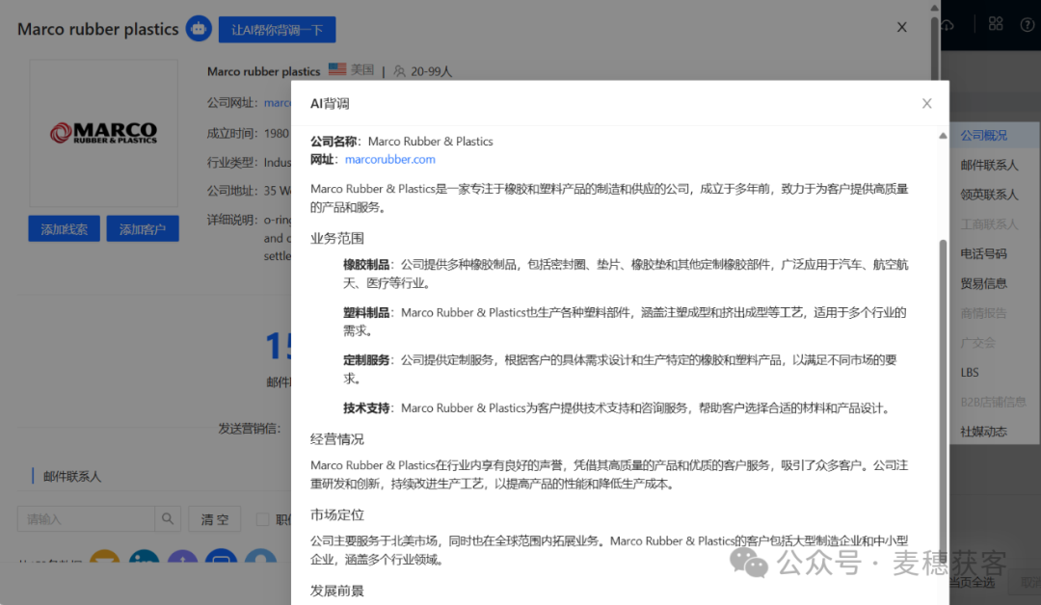Select 电话号码 in the right sidebar
The width and height of the screenshot is (1041, 605).
(x=983, y=254)
